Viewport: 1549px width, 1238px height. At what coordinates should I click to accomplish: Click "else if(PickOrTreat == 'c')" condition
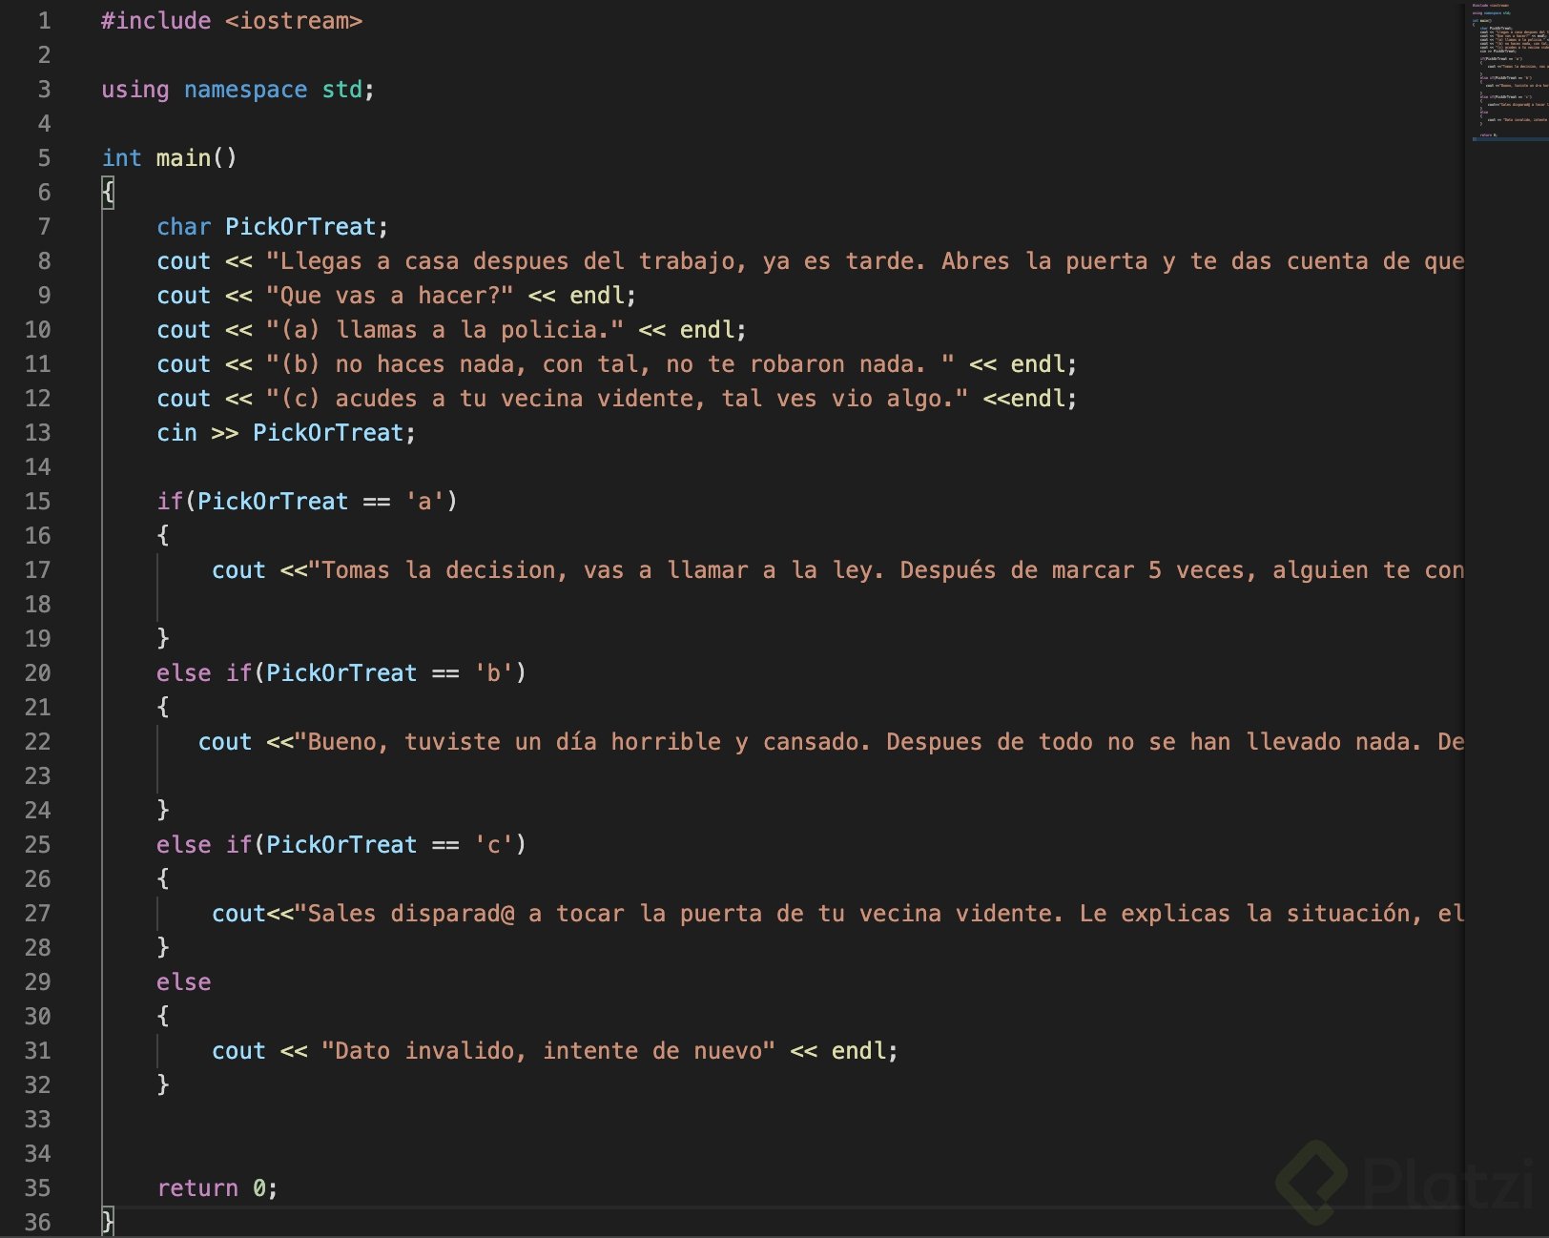[341, 845]
